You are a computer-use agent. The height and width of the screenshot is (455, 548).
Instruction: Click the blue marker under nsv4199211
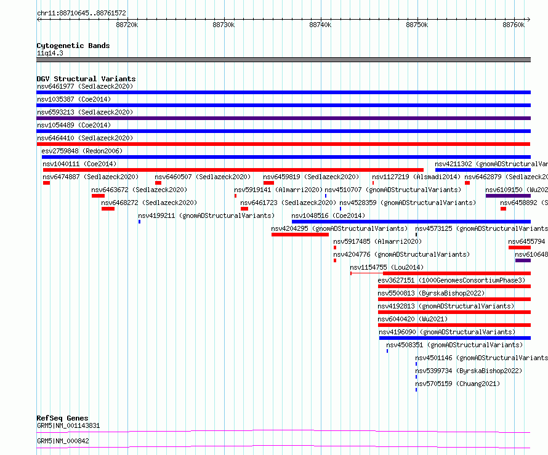(139, 222)
